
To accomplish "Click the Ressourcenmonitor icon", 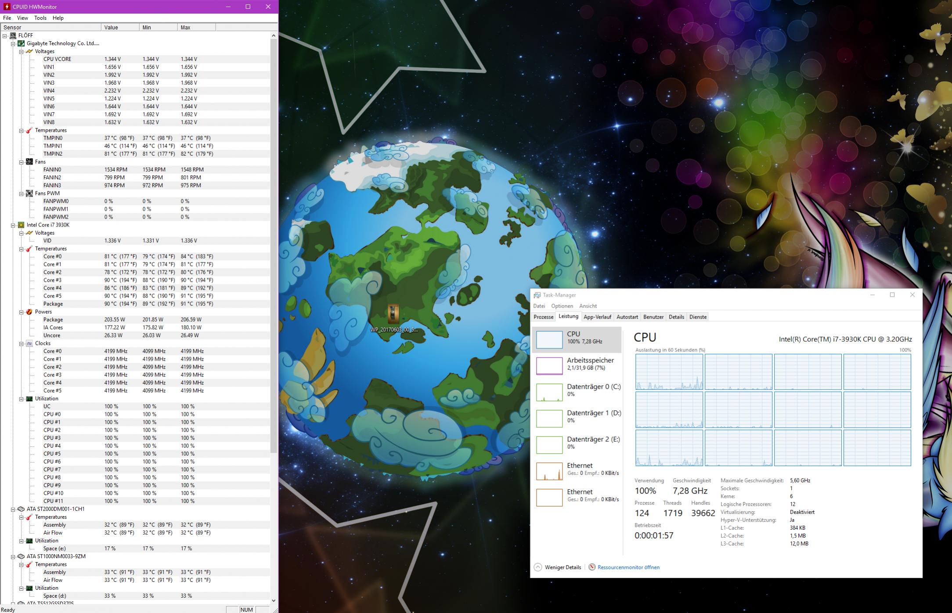I will pos(592,567).
